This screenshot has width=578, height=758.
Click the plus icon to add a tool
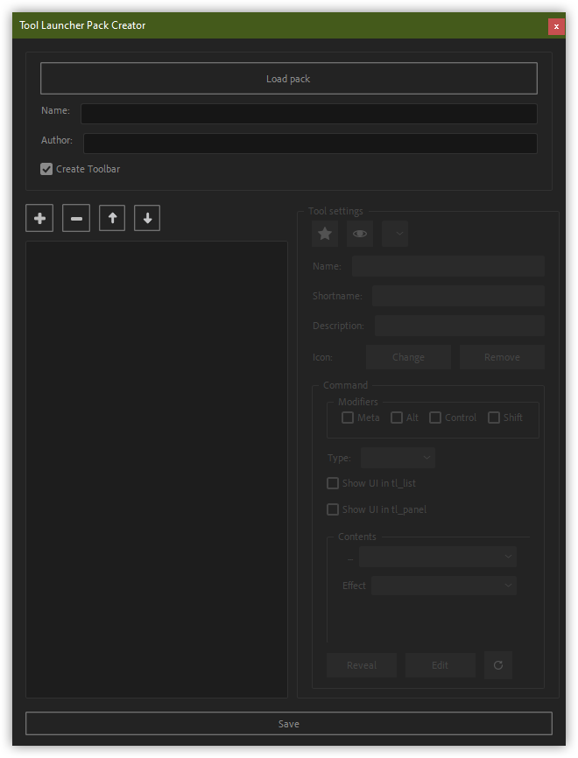(39, 219)
